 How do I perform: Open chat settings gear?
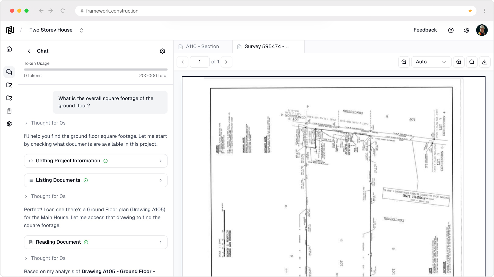[x=163, y=51]
